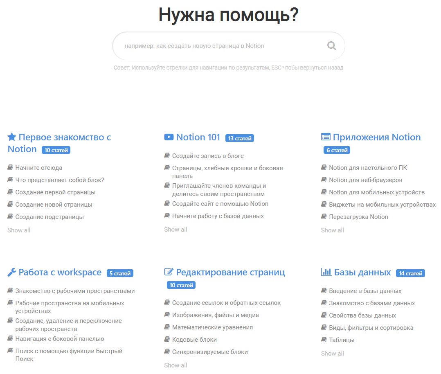
Task: Click the 6 статей badge
Action: coord(337,150)
